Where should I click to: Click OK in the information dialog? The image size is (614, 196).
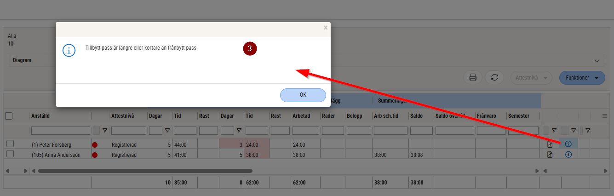click(x=303, y=95)
